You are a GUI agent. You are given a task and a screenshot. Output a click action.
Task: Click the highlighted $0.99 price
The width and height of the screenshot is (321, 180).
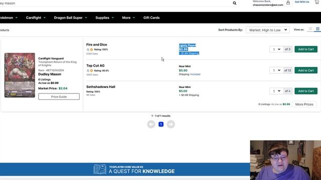pos(183,49)
